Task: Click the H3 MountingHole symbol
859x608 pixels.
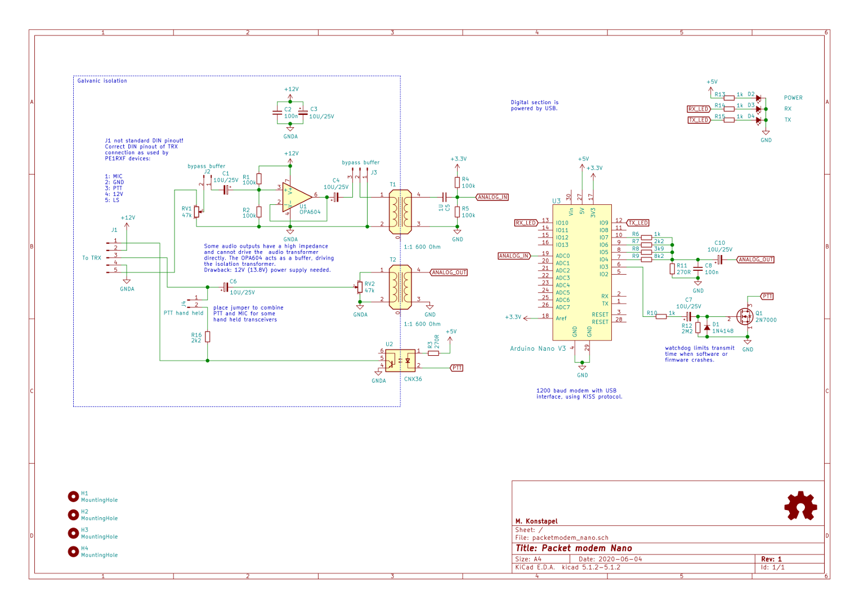Action: coord(73,533)
